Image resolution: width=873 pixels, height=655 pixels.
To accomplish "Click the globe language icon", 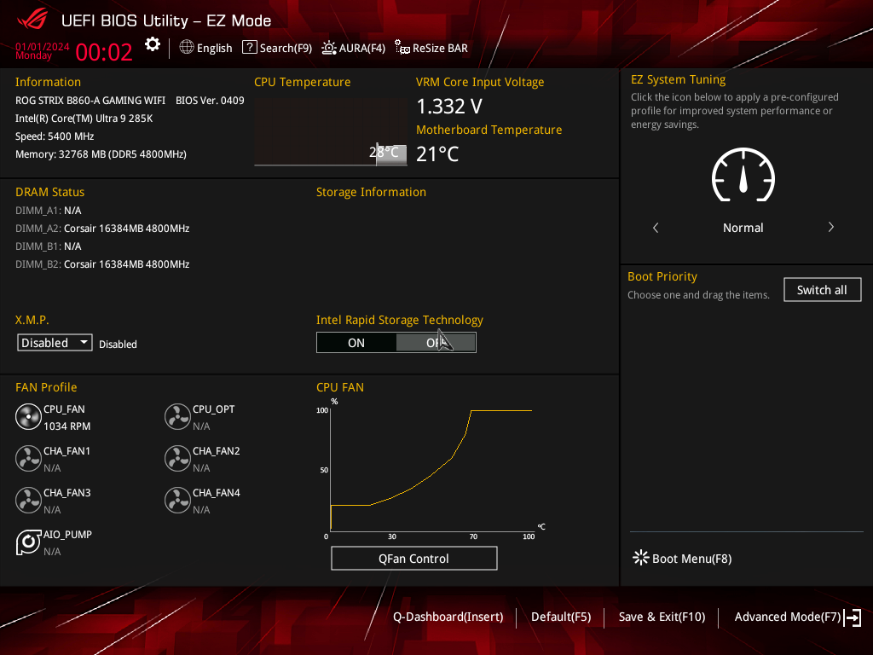I will click(x=187, y=48).
